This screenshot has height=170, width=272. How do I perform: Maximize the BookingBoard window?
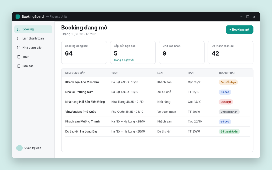pyautogui.click(x=248, y=17)
